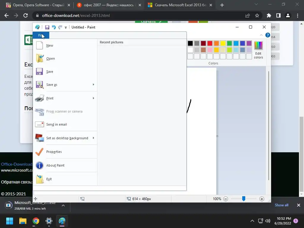Expand the Microsoft Office download item options chevron

(x=63, y=205)
